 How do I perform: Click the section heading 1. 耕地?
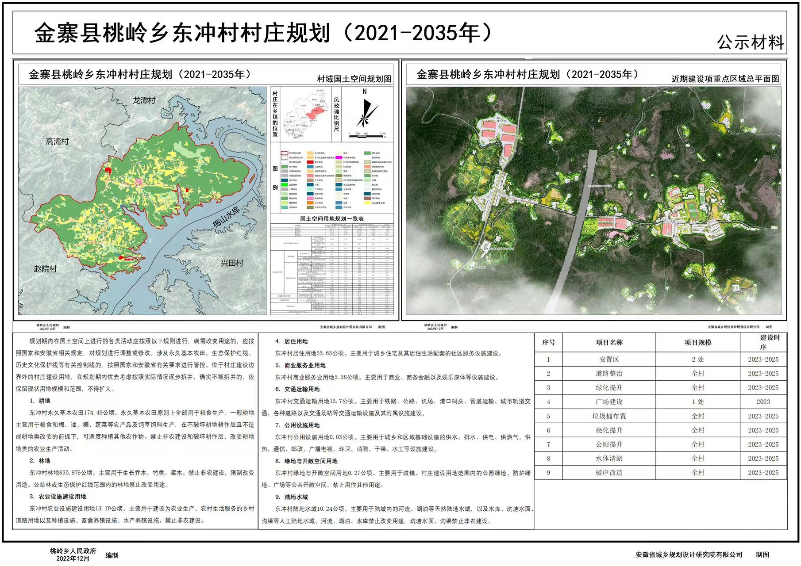40,401
